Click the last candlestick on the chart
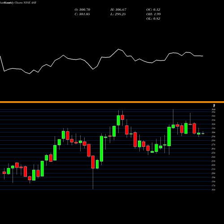Screen dimensions: 224x224 point(203,134)
